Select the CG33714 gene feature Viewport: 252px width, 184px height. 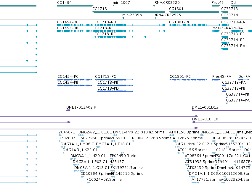(x=225, y=18)
